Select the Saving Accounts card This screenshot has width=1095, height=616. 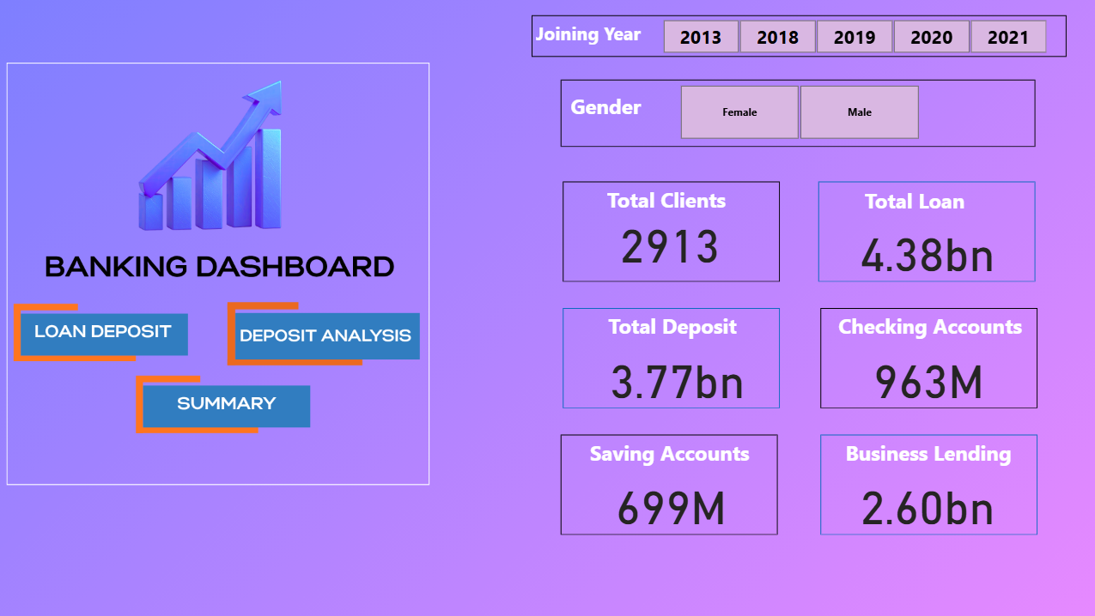pos(668,484)
